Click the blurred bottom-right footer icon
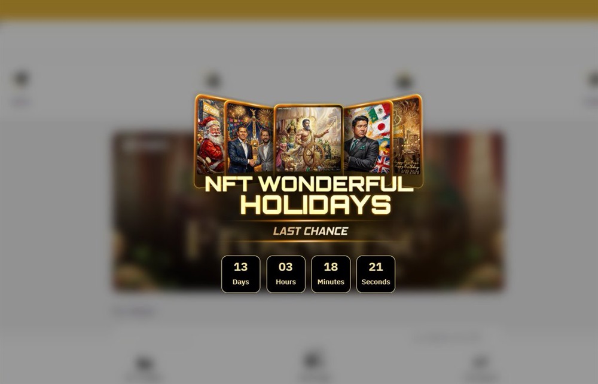 click(480, 363)
